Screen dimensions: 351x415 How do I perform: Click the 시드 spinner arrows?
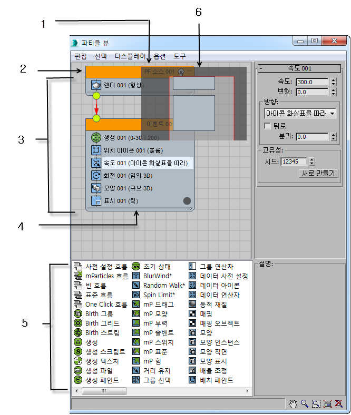pos(312,161)
